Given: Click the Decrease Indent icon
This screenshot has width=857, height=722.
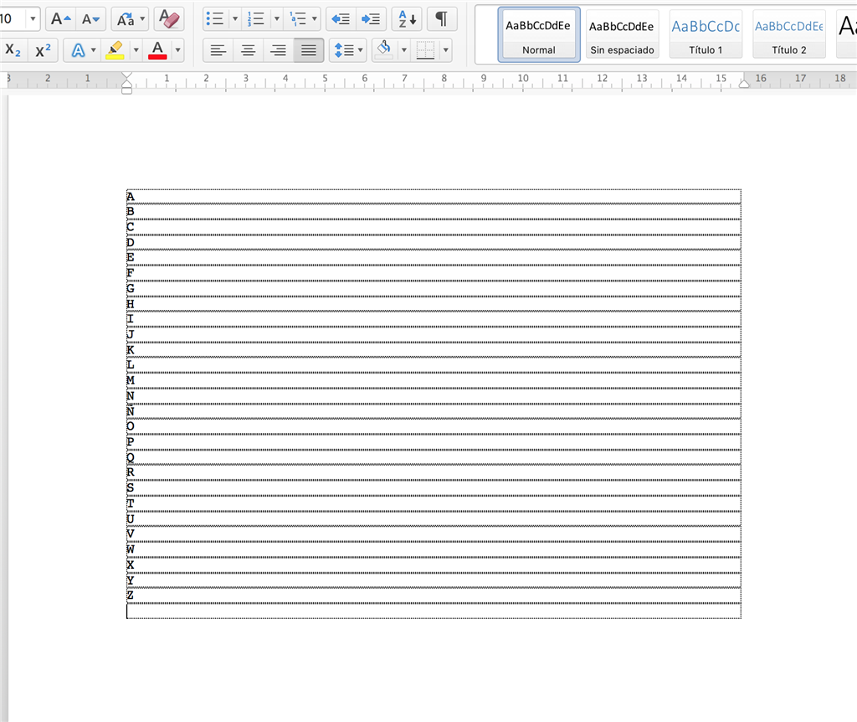Looking at the screenshot, I should 340,18.
